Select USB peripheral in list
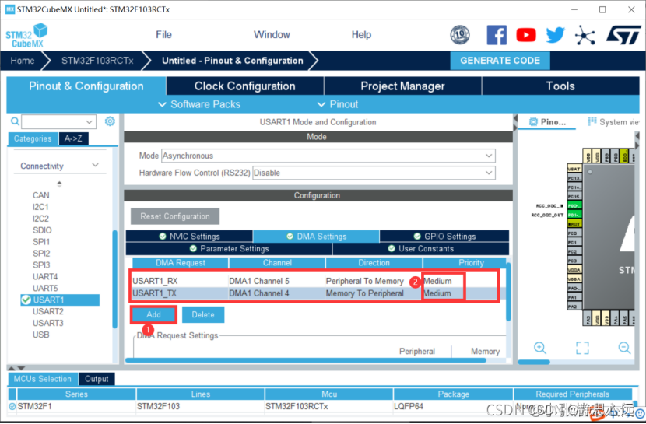The image size is (646, 424). coord(40,335)
